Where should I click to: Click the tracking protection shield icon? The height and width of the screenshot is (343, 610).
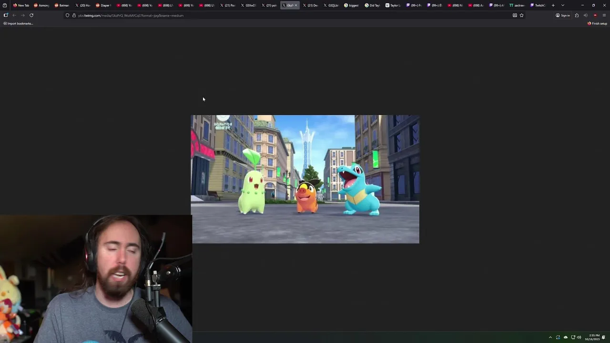[x=67, y=15]
